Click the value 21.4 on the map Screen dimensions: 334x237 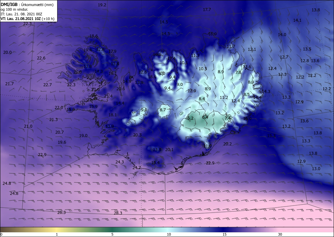coord(108,96)
